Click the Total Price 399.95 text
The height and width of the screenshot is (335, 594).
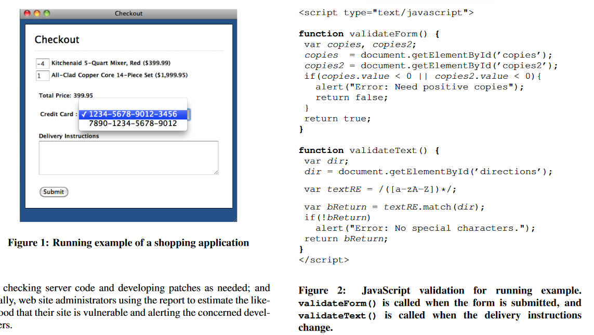pyautogui.click(x=66, y=96)
